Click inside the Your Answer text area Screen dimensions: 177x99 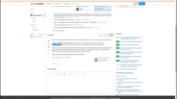point(80,85)
